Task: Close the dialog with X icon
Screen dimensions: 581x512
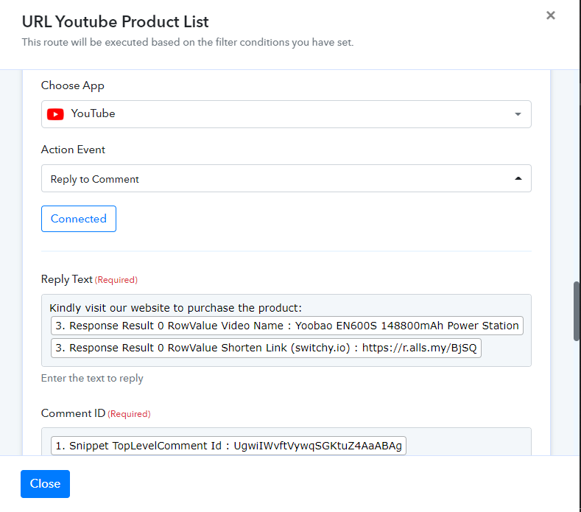Action: pos(551,15)
